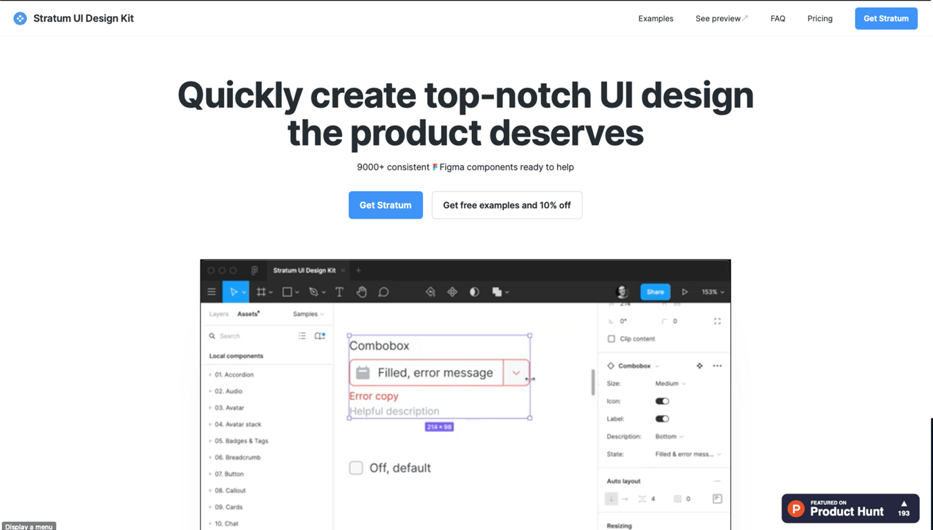
Task: Select the Move tool in the Figma toolbar
Action: pyautogui.click(x=234, y=291)
